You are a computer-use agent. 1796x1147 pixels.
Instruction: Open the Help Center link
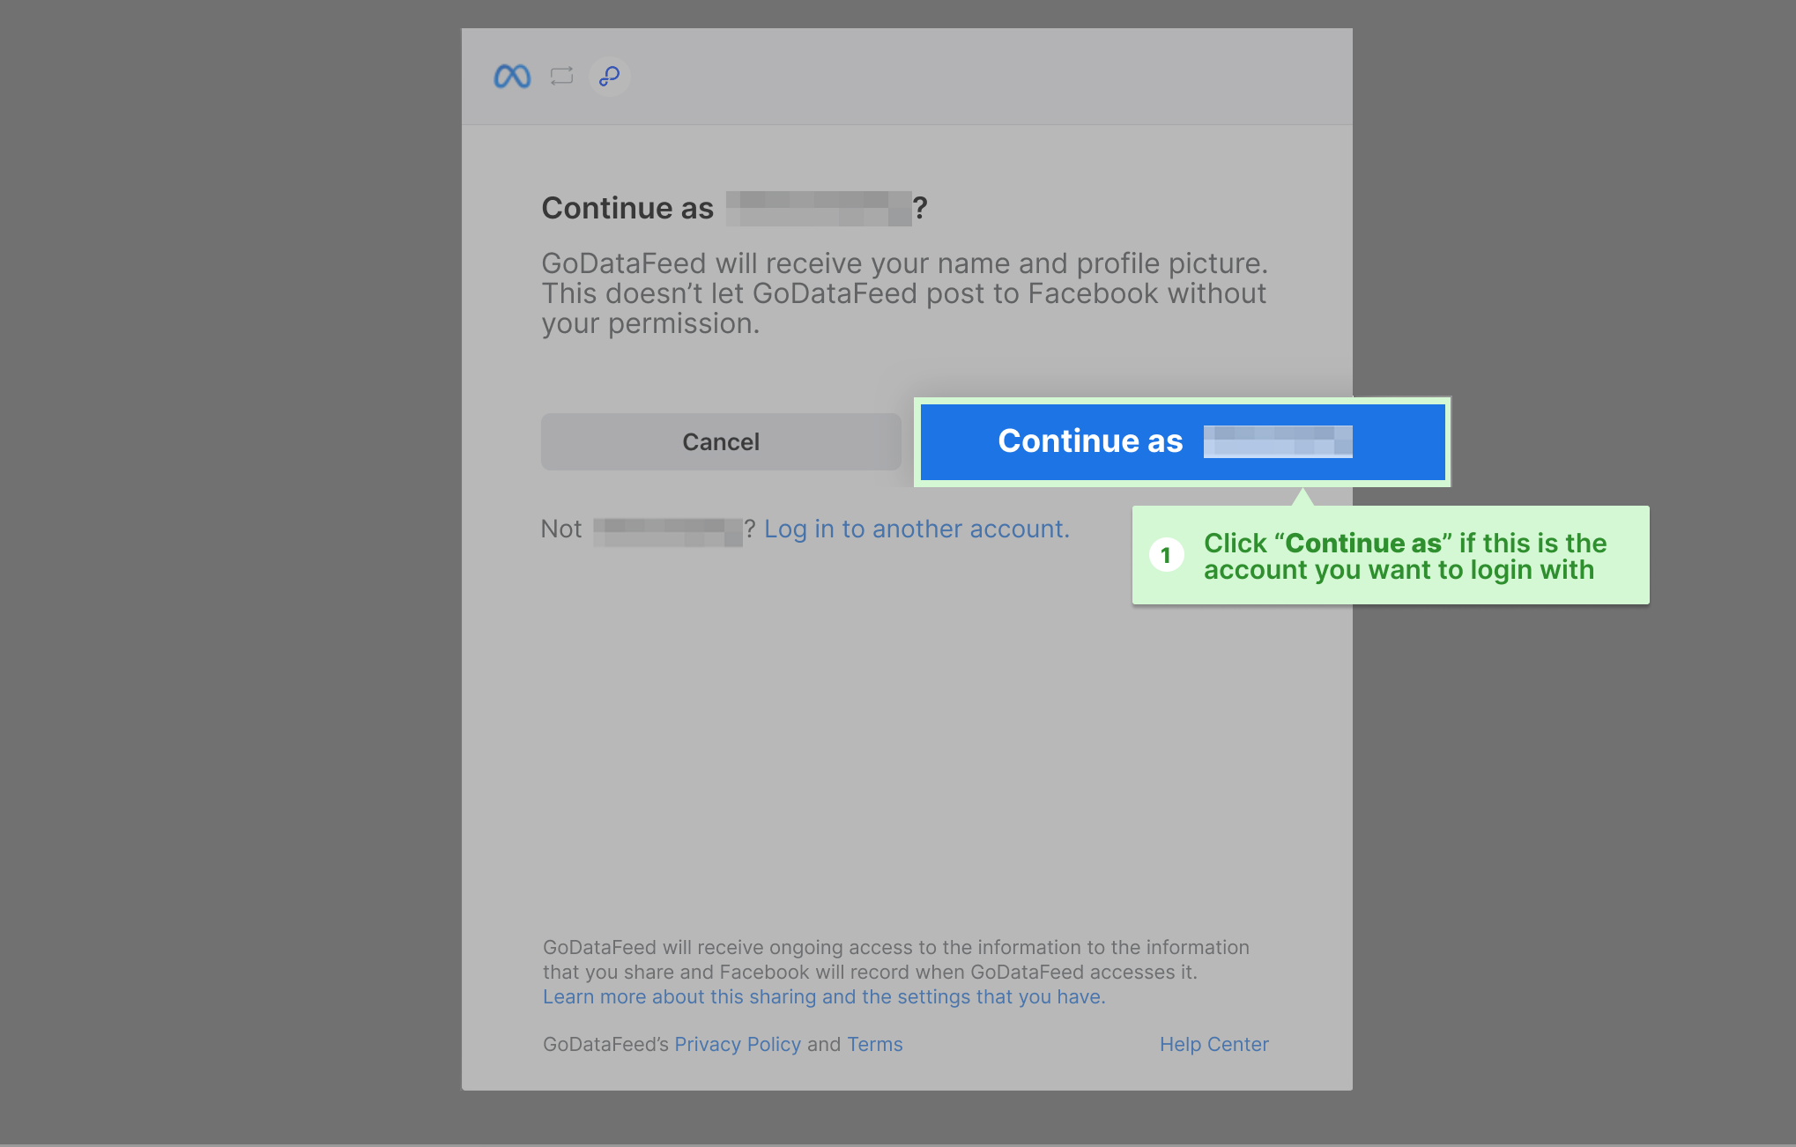tap(1214, 1044)
